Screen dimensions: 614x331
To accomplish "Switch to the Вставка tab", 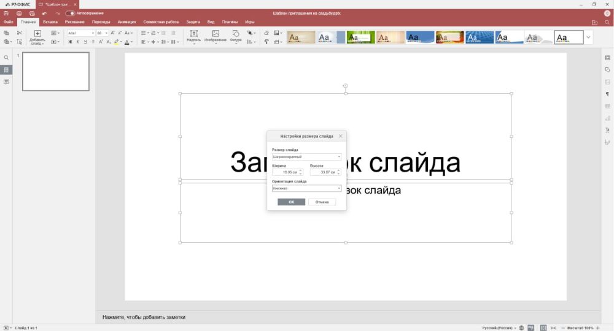I will (x=50, y=21).
